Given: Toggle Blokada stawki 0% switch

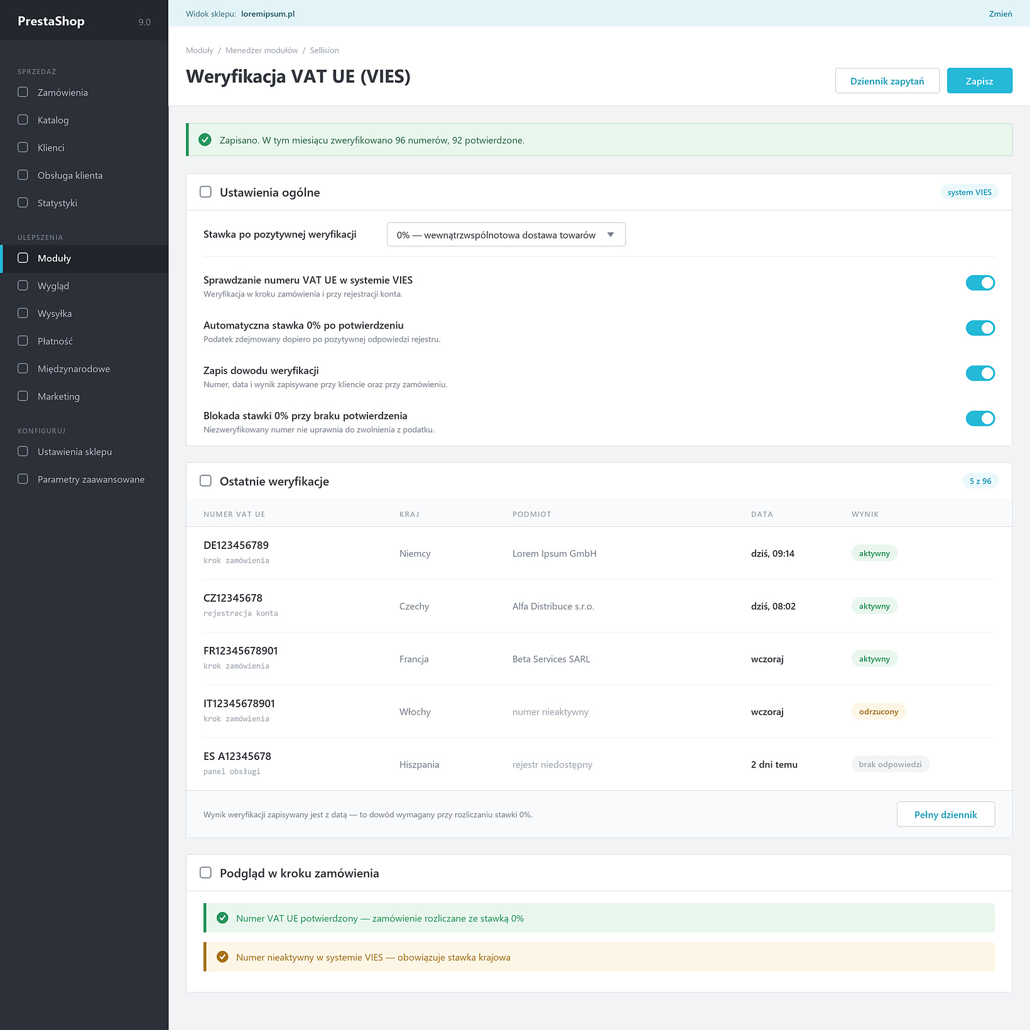Looking at the screenshot, I should click(980, 419).
